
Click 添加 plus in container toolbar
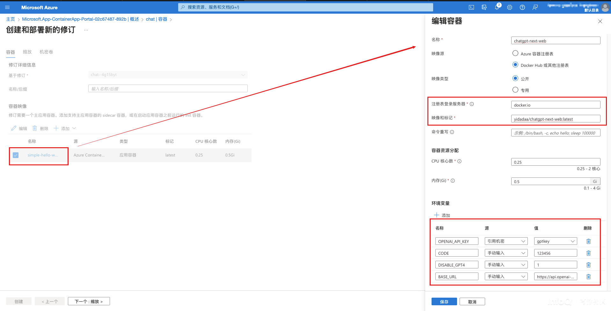coord(62,128)
